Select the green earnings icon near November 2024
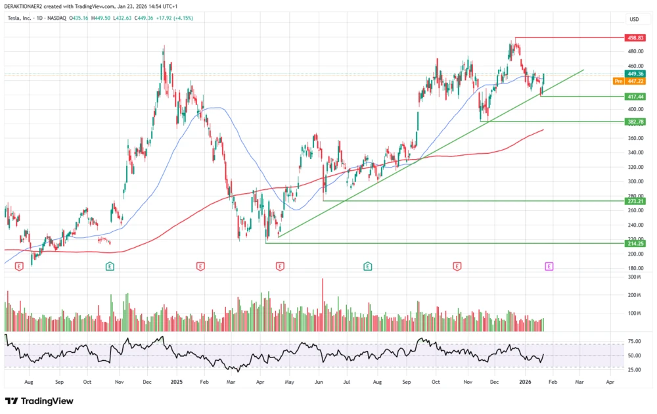The image size is (657, 414). click(108, 266)
